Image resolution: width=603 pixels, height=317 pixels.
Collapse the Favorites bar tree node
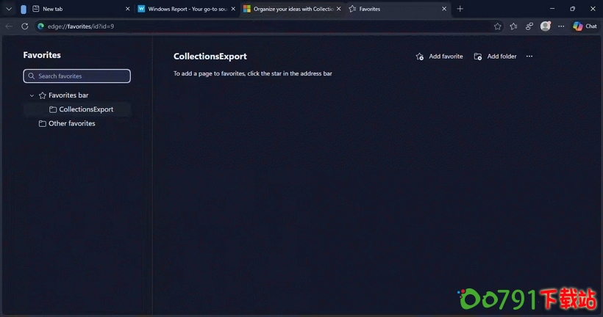tap(32, 95)
